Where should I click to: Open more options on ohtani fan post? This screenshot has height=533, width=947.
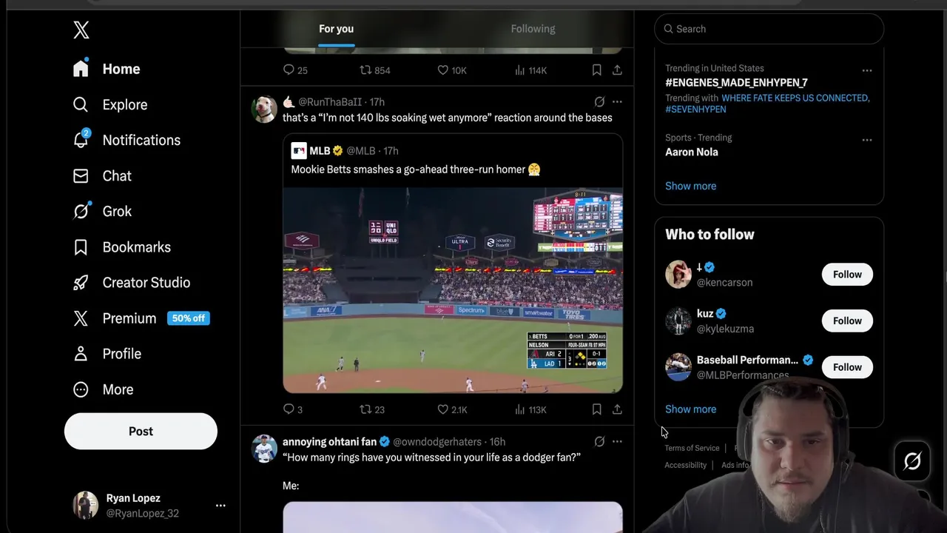coord(617,441)
